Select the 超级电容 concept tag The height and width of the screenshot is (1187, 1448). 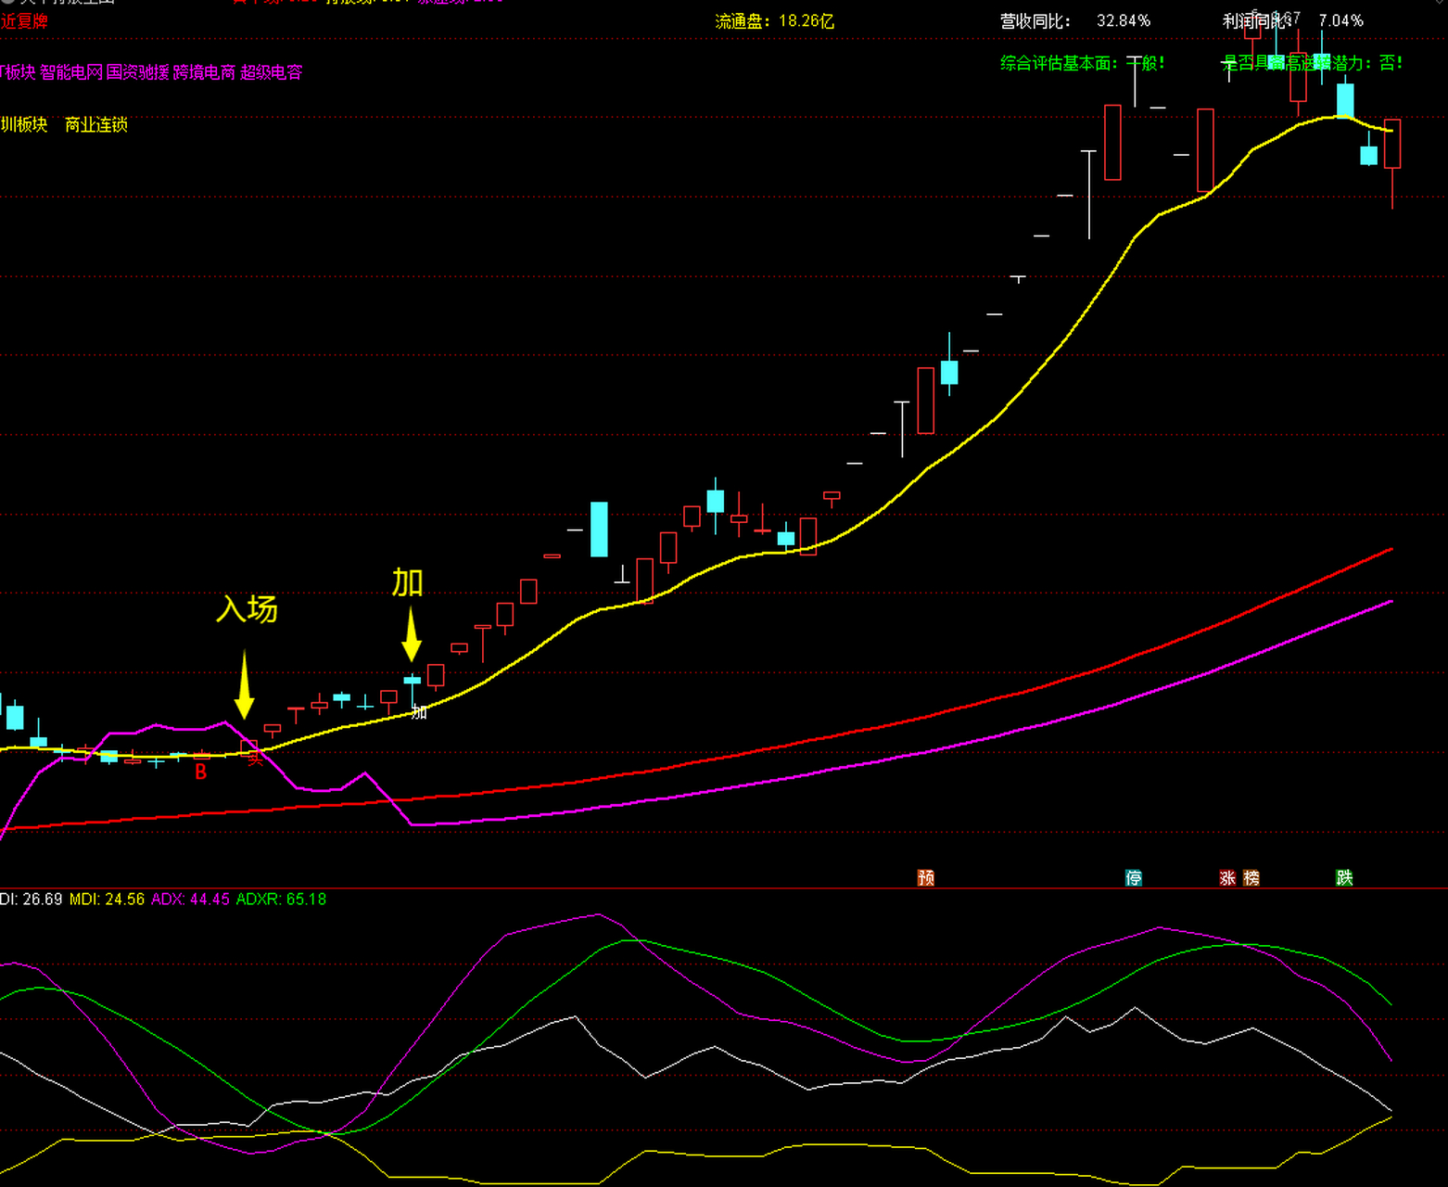[272, 72]
